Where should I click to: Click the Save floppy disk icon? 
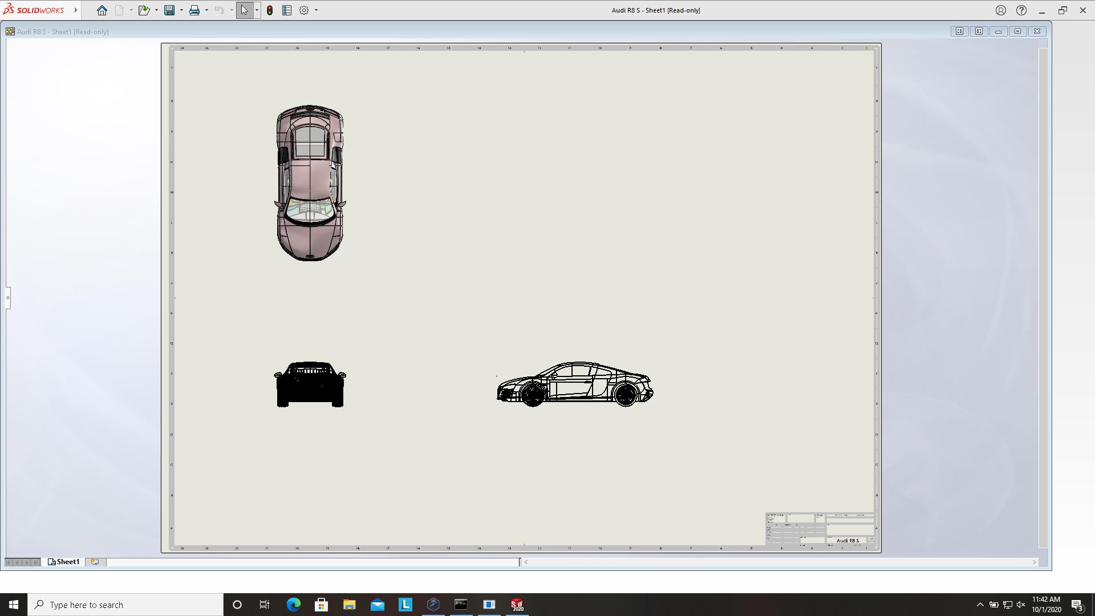click(x=169, y=10)
